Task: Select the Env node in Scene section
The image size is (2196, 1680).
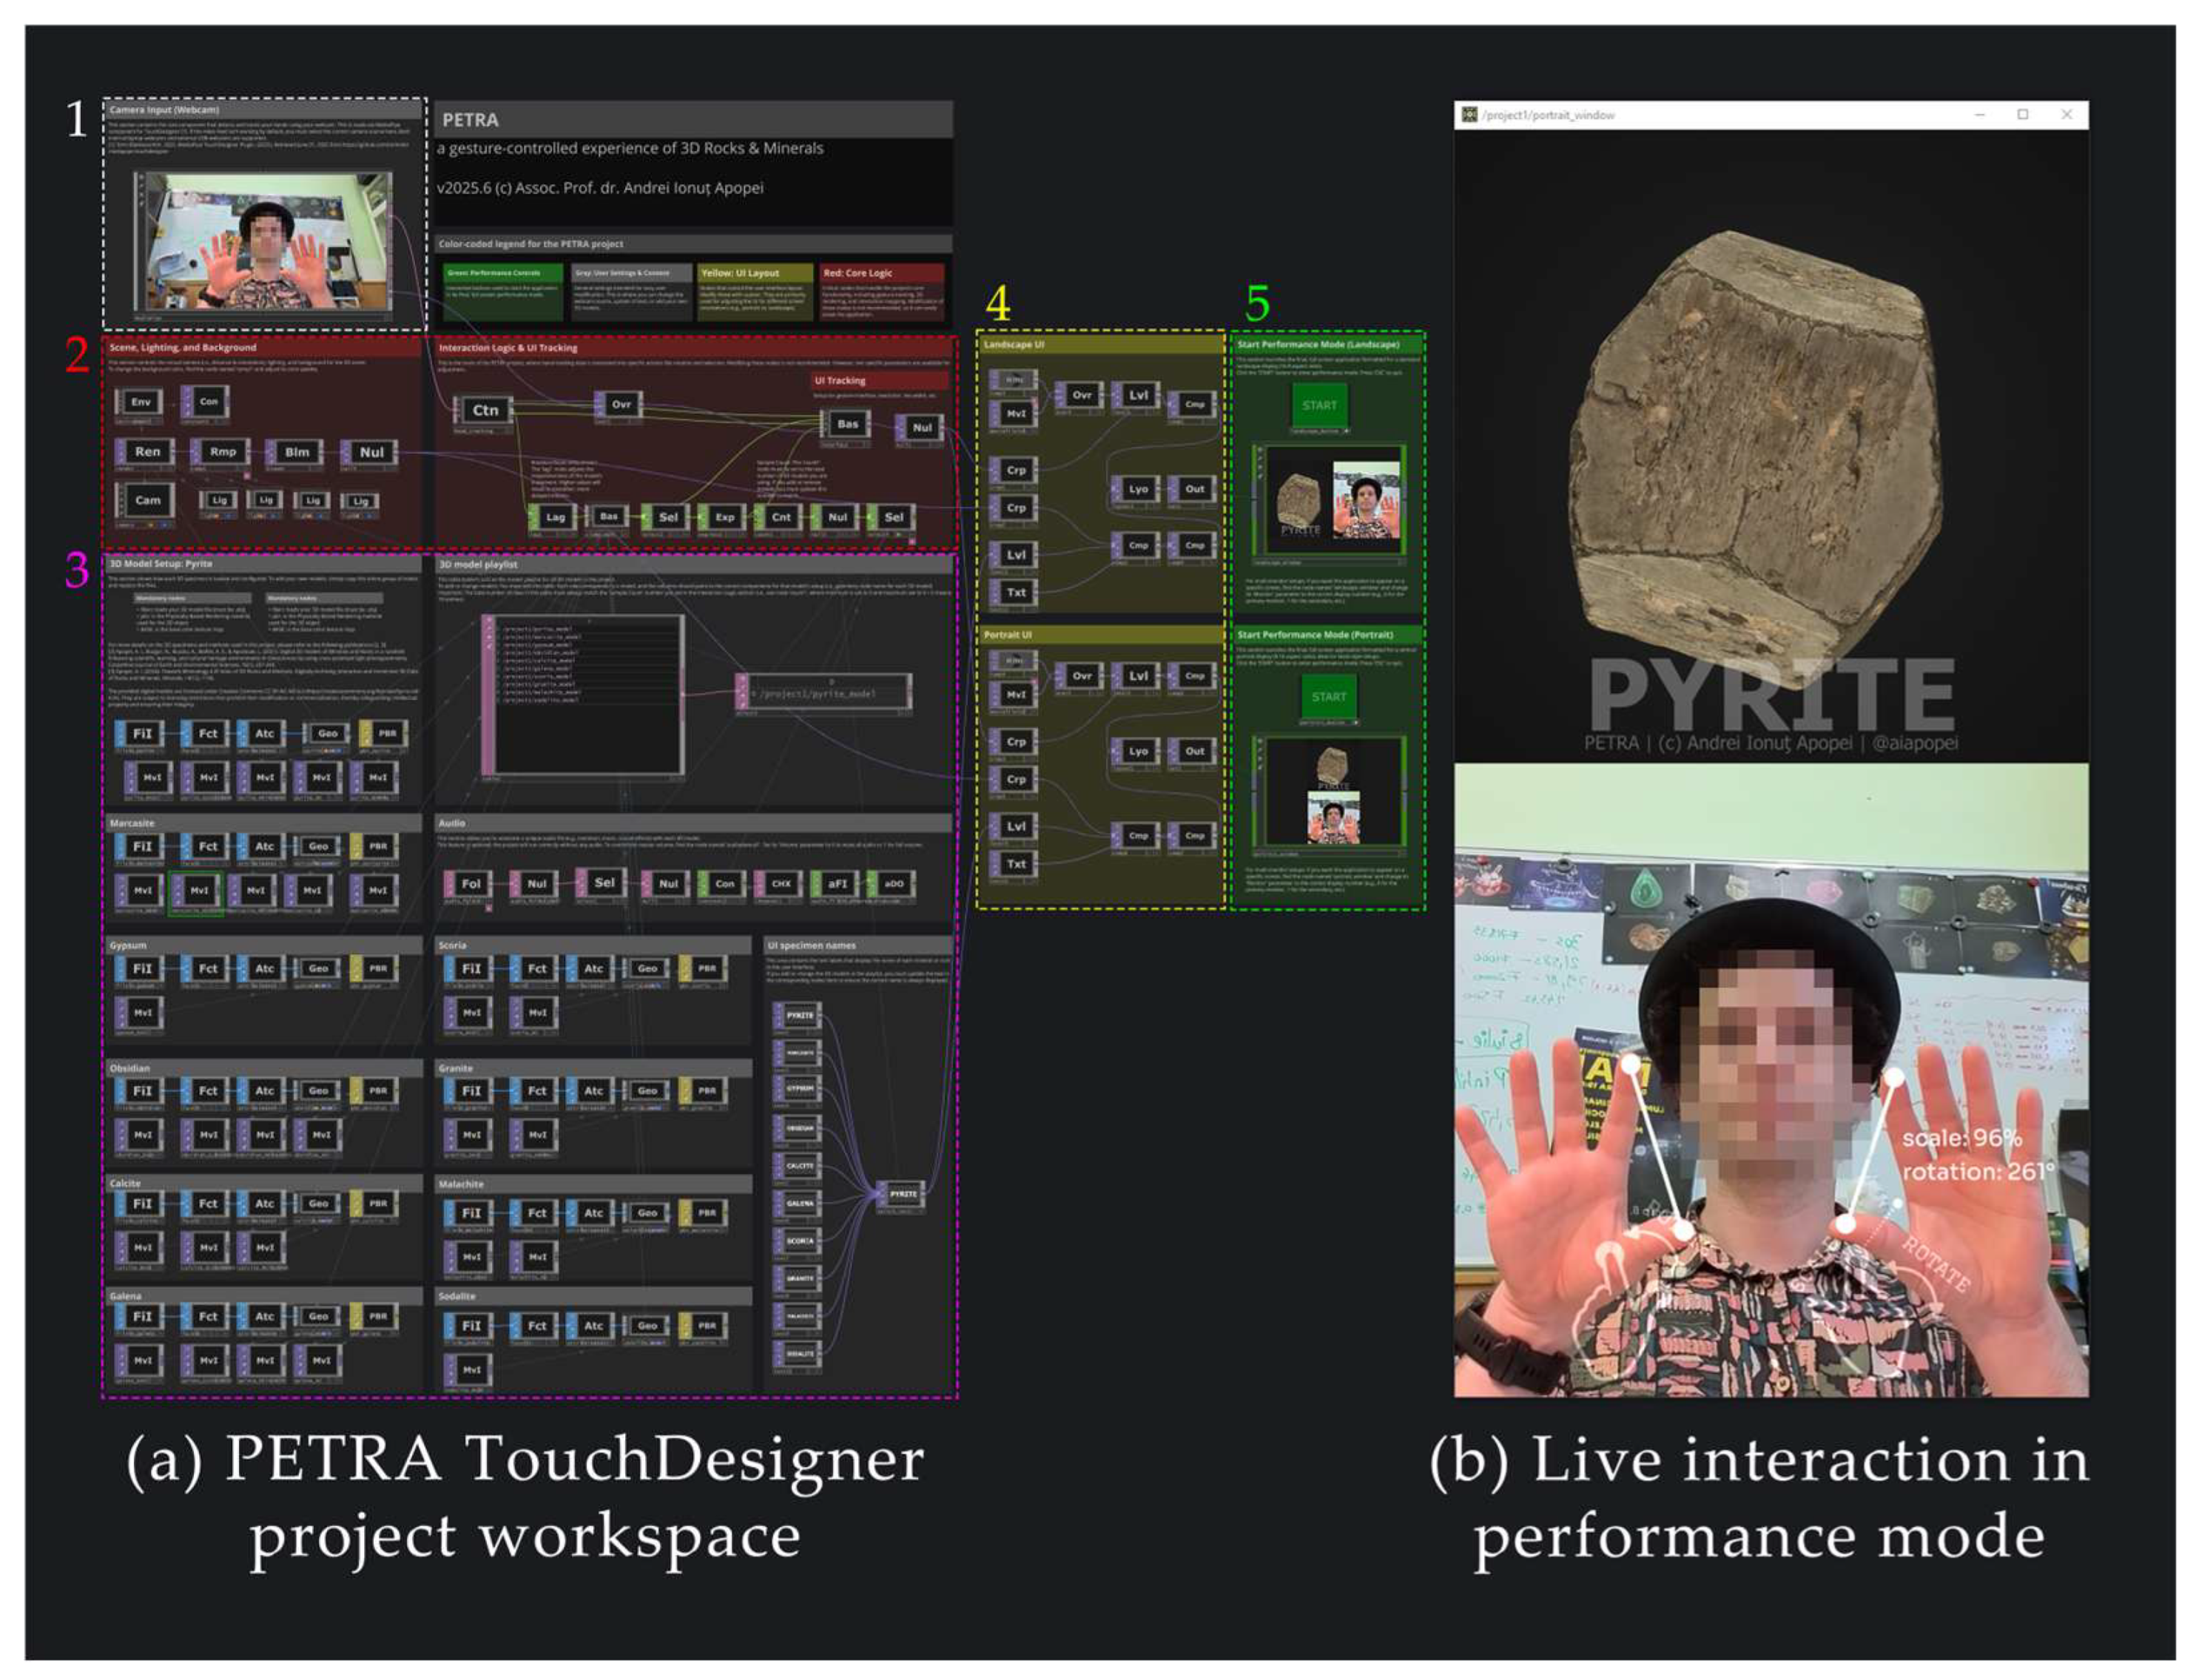Action: (x=141, y=402)
